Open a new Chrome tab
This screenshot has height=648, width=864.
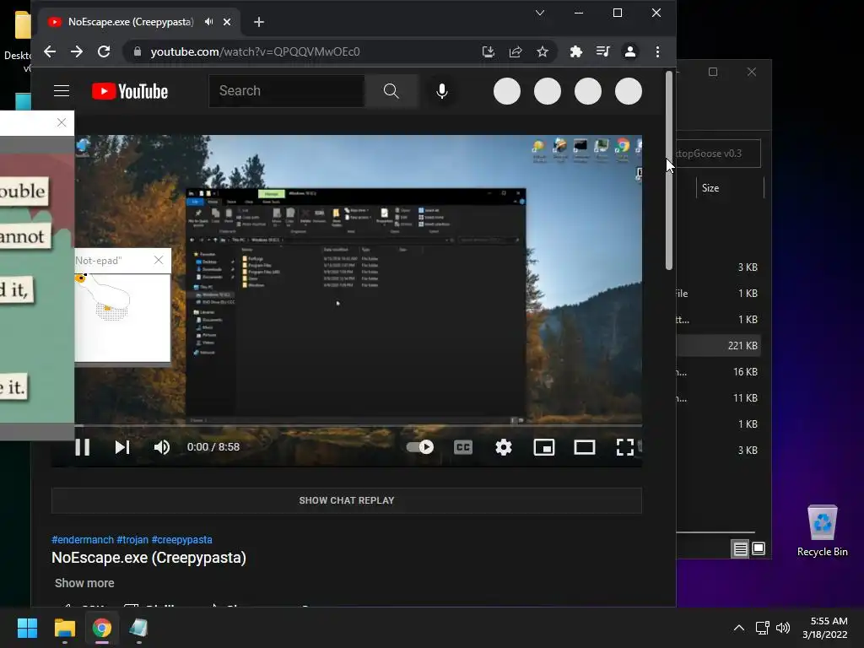259,22
